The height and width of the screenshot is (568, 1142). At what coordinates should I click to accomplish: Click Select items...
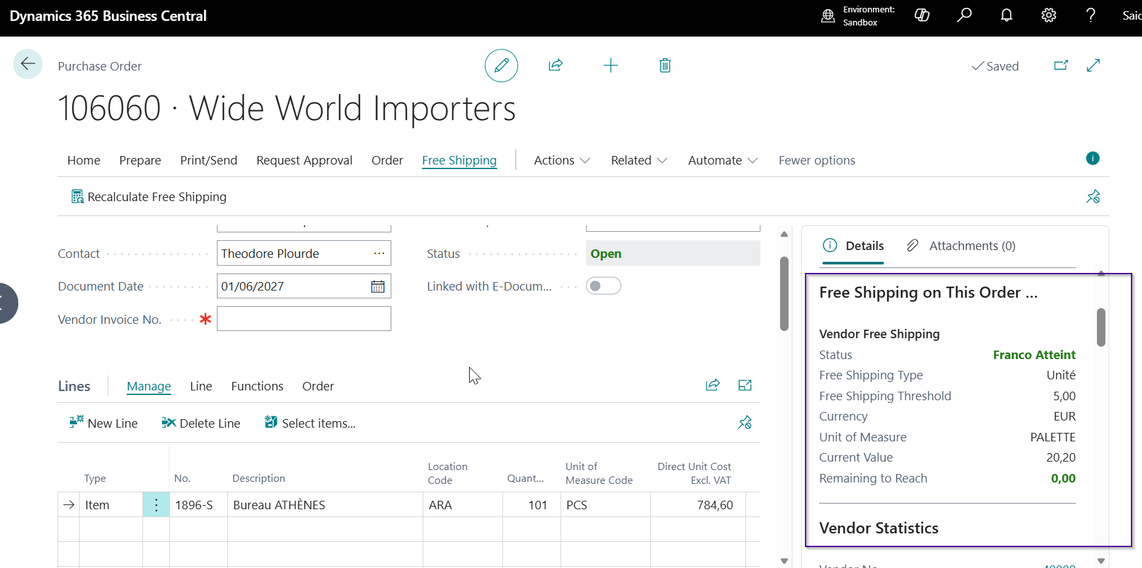pyautogui.click(x=310, y=423)
